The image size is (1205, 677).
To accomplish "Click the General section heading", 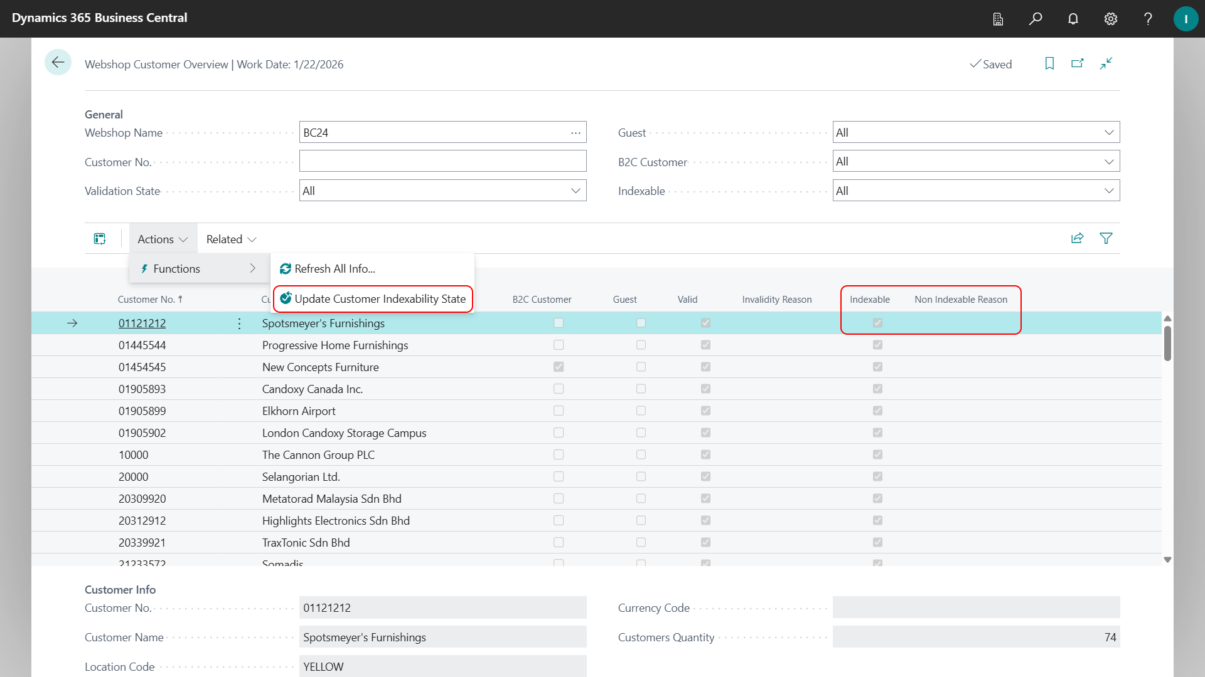I will pyautogui.click(x=104, y=115).
